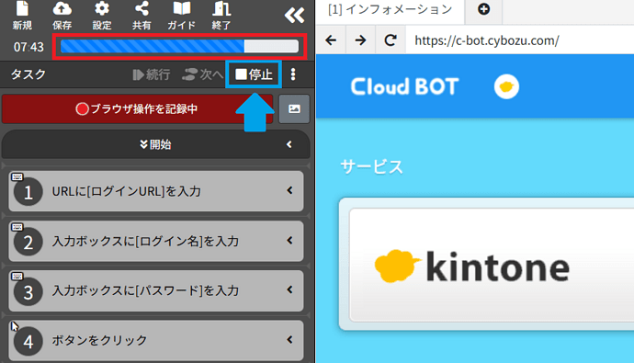Open chevron of step 1 row
Image resolution: width=634 pixels, height=363 pixels.
[290, 190]
